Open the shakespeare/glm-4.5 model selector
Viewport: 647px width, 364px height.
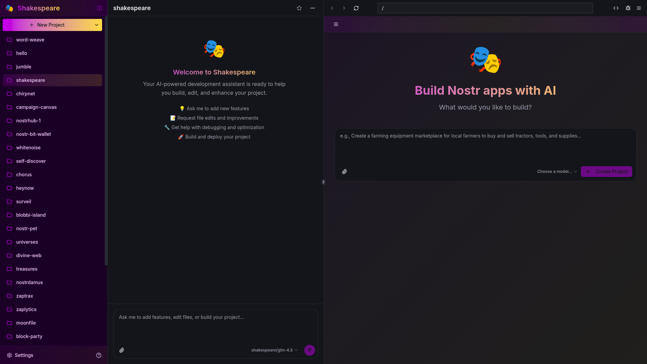[274, 350]
